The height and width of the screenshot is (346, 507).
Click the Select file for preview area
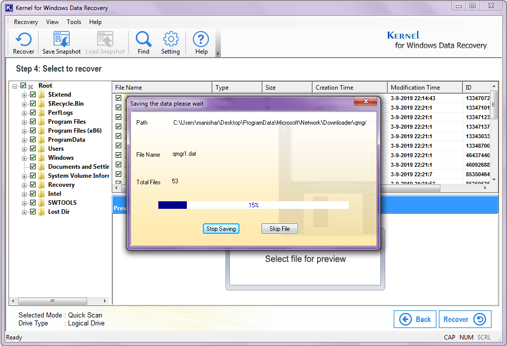[x=305, y=259]
